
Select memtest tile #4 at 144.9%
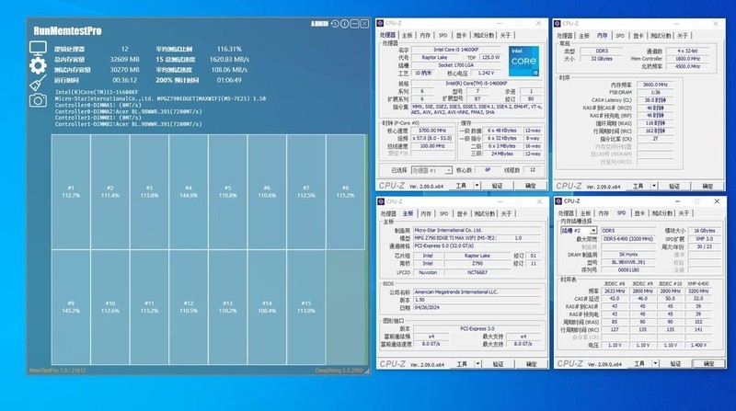point(189,192)
